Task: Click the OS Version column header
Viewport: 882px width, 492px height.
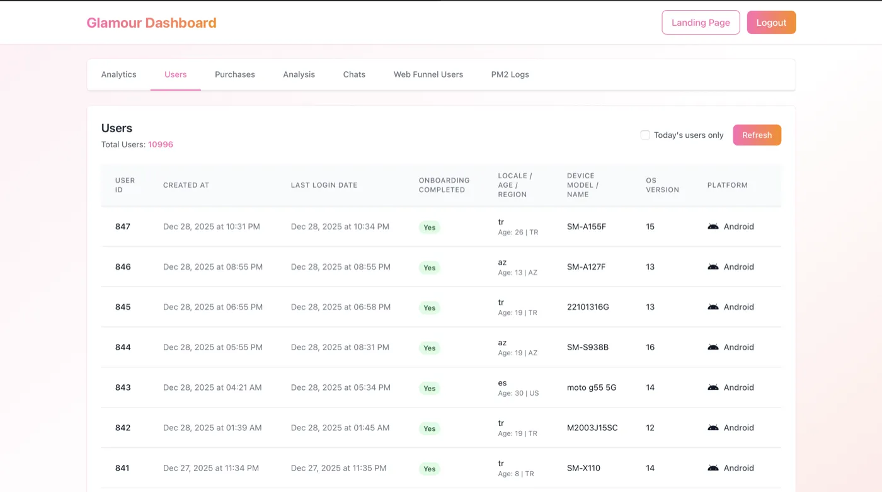Action: pos(663,185)
